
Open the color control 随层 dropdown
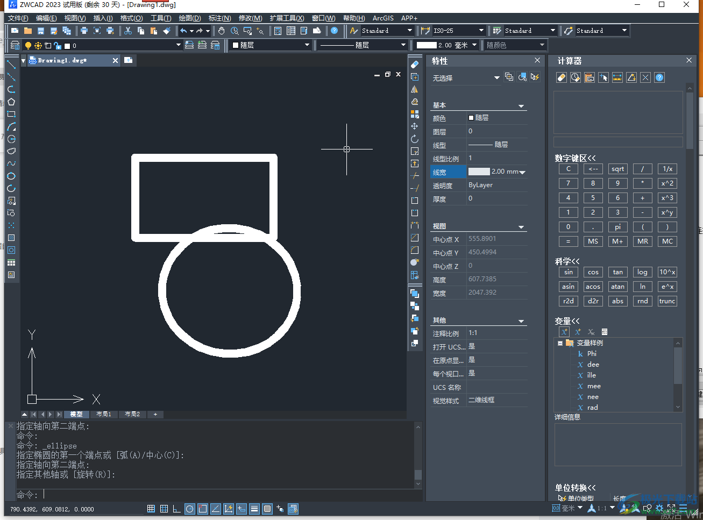coord(307,45)
